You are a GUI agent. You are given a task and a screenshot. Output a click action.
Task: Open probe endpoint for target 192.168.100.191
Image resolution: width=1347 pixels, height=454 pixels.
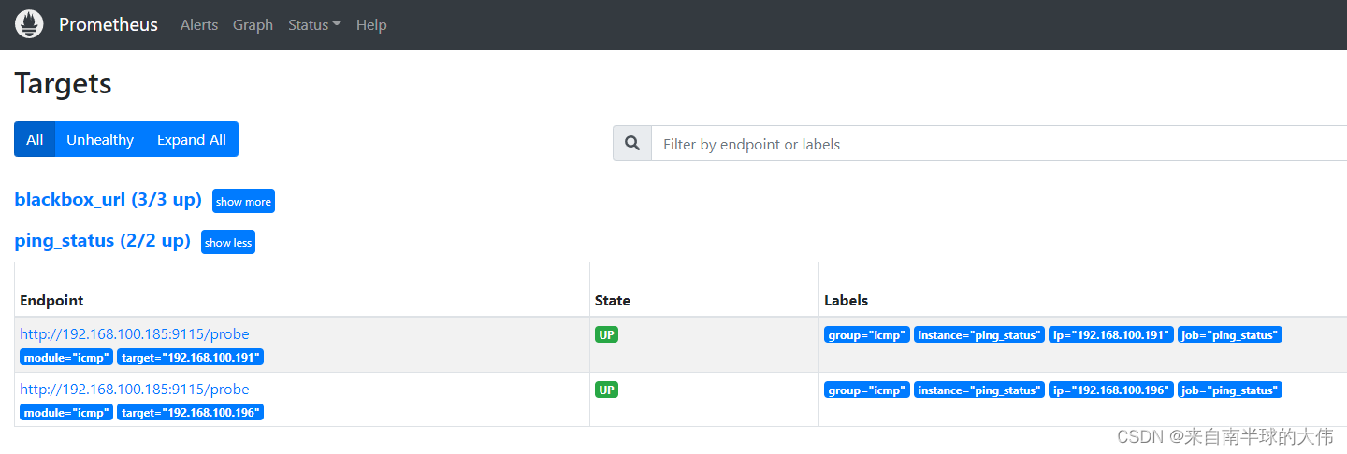pyautogui.click(x=135, y=333)
